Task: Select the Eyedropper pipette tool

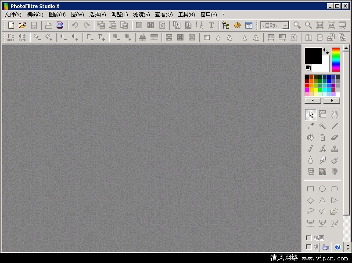Action: coord(311,126)
